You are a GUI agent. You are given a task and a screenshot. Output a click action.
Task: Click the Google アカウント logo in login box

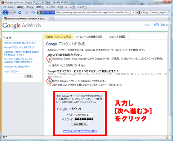coord(69,109)
